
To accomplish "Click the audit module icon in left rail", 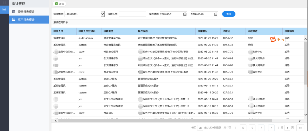I will tap(4, 9).
